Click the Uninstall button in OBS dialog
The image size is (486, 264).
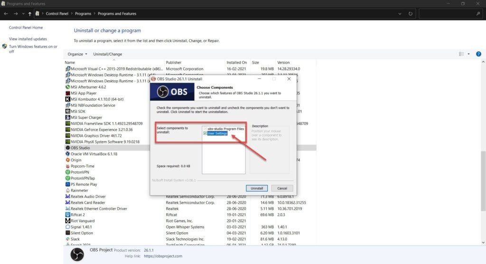point(257,189)
